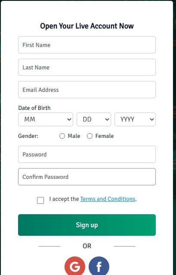The width and height of the screenshot is (176, 275).
Task: Focus the First Name field
Action: 87,45
